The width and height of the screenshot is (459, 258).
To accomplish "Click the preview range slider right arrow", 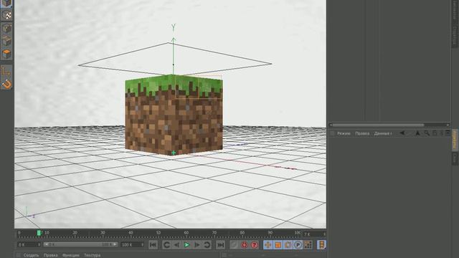I will 115,244.
